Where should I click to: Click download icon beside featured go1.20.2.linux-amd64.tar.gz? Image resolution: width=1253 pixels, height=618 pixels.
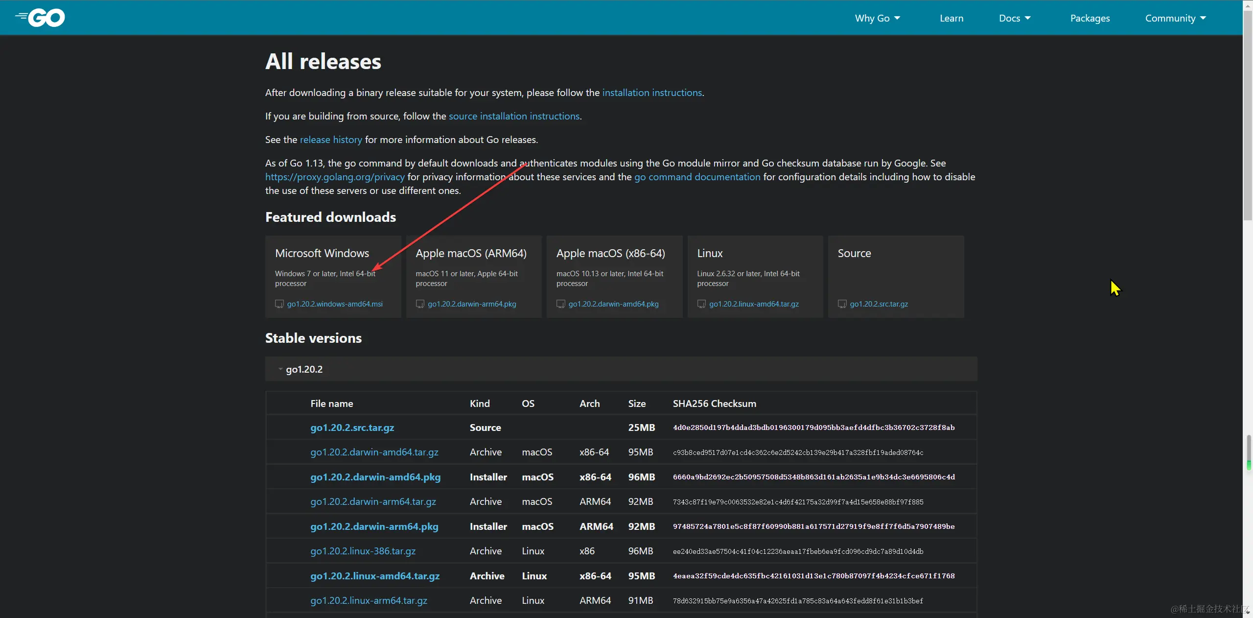701,304
